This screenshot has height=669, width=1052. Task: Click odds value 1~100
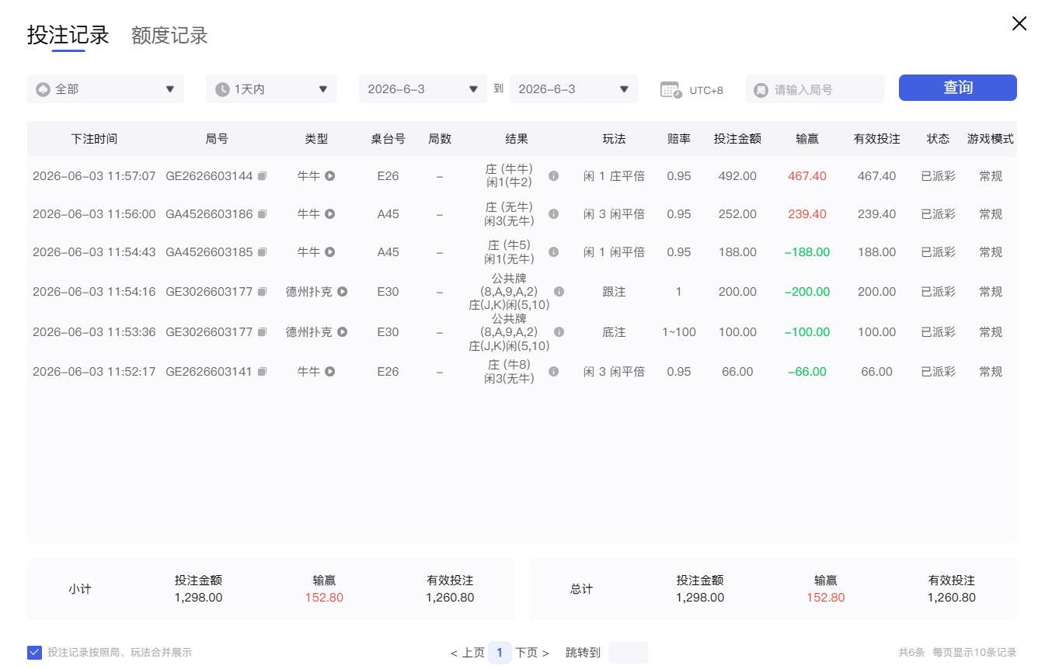point(679,332)
